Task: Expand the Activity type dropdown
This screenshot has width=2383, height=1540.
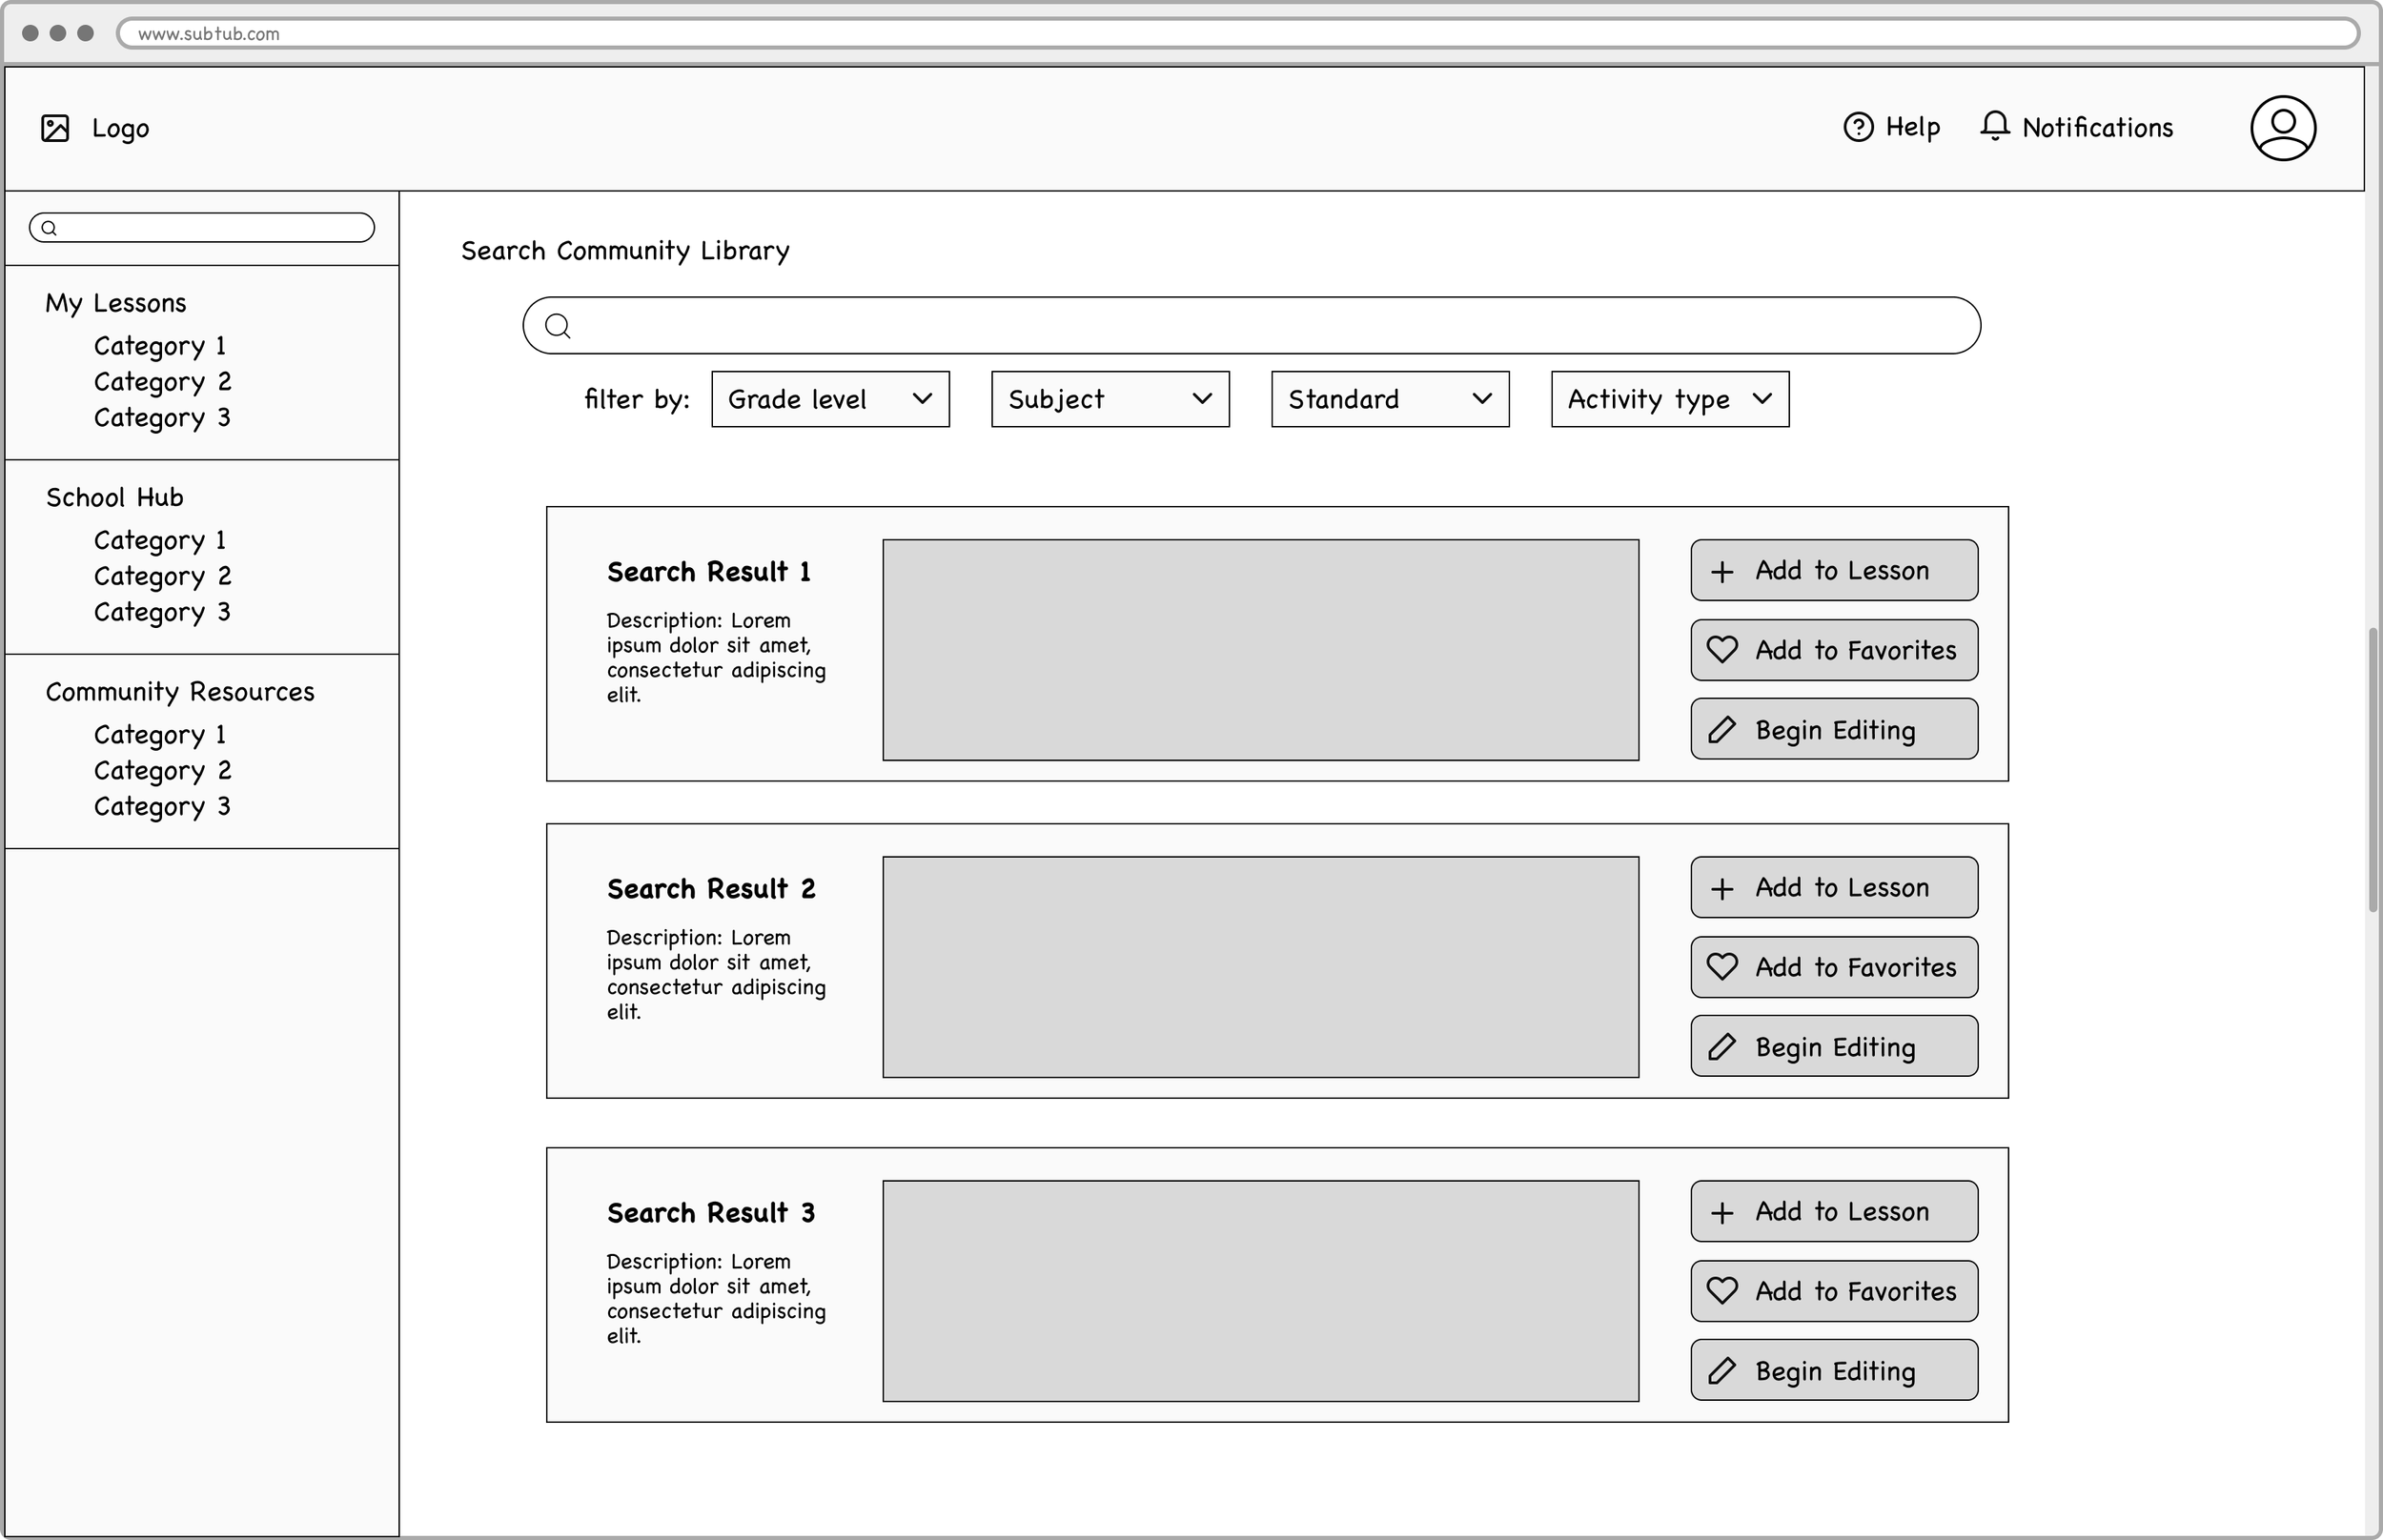Action: click(x=1670, y=400)
